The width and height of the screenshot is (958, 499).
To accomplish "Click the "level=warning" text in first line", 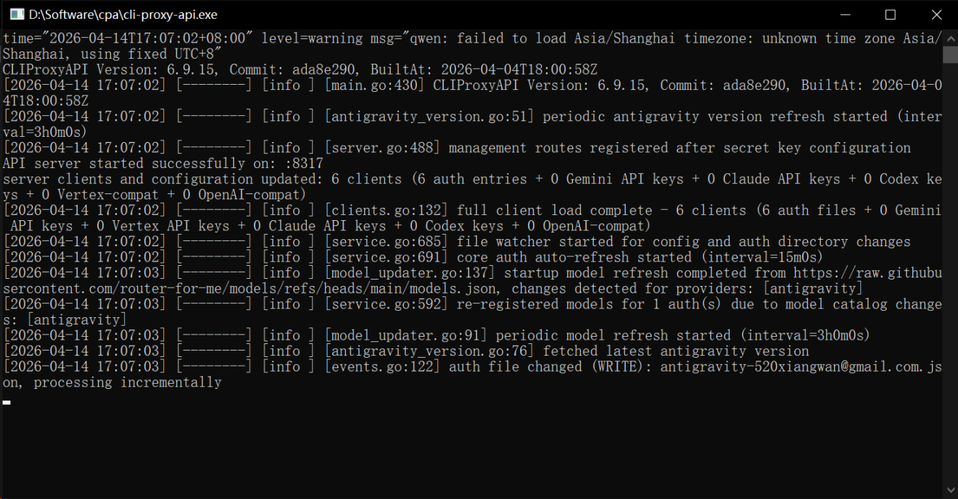I will 312,38.
